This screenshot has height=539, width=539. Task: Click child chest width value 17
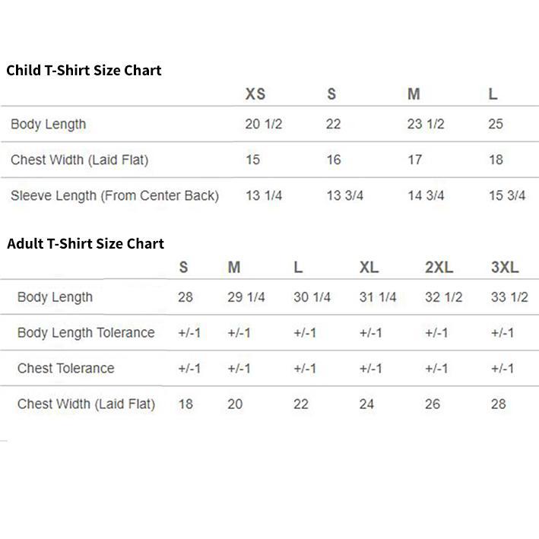[x=415, y=160]
